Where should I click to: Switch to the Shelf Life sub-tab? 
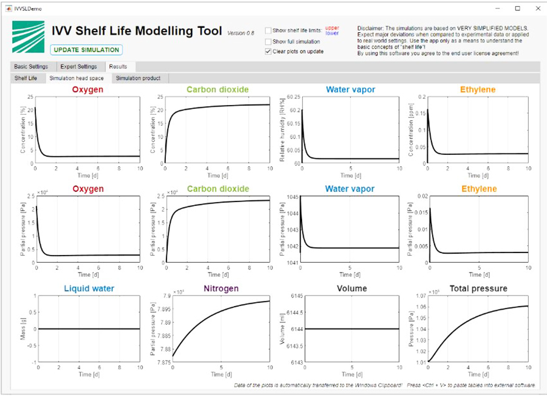pyautogui.click(x=26, y=78)
